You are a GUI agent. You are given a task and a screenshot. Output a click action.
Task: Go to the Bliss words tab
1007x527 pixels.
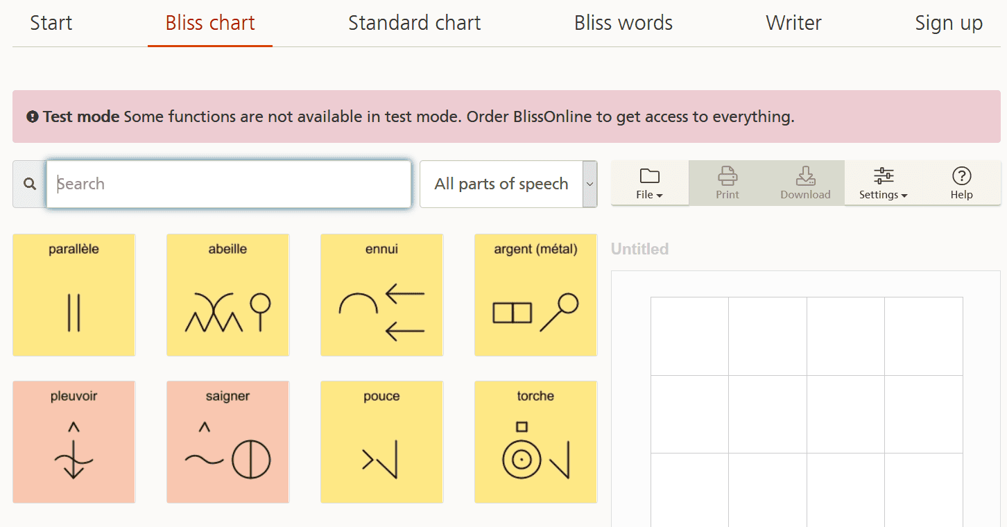coord(623,23)
